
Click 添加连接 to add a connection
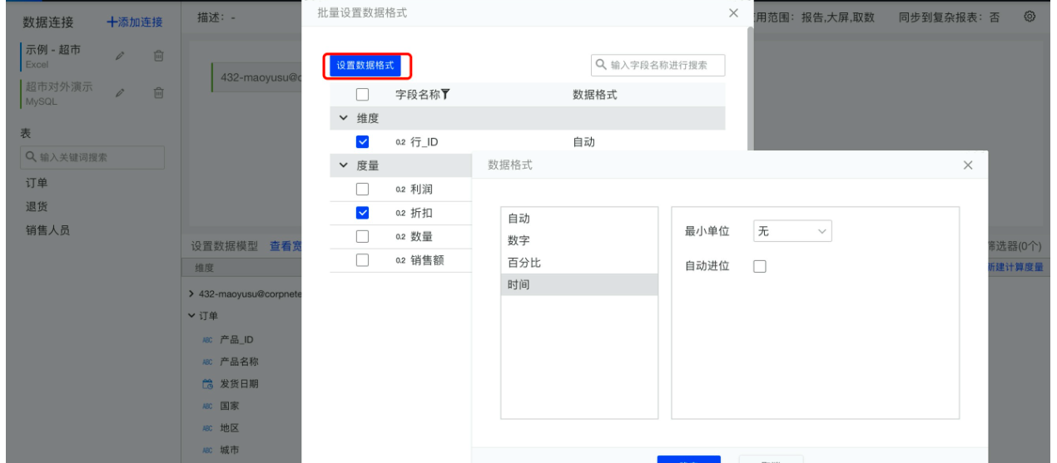(134, 21)
